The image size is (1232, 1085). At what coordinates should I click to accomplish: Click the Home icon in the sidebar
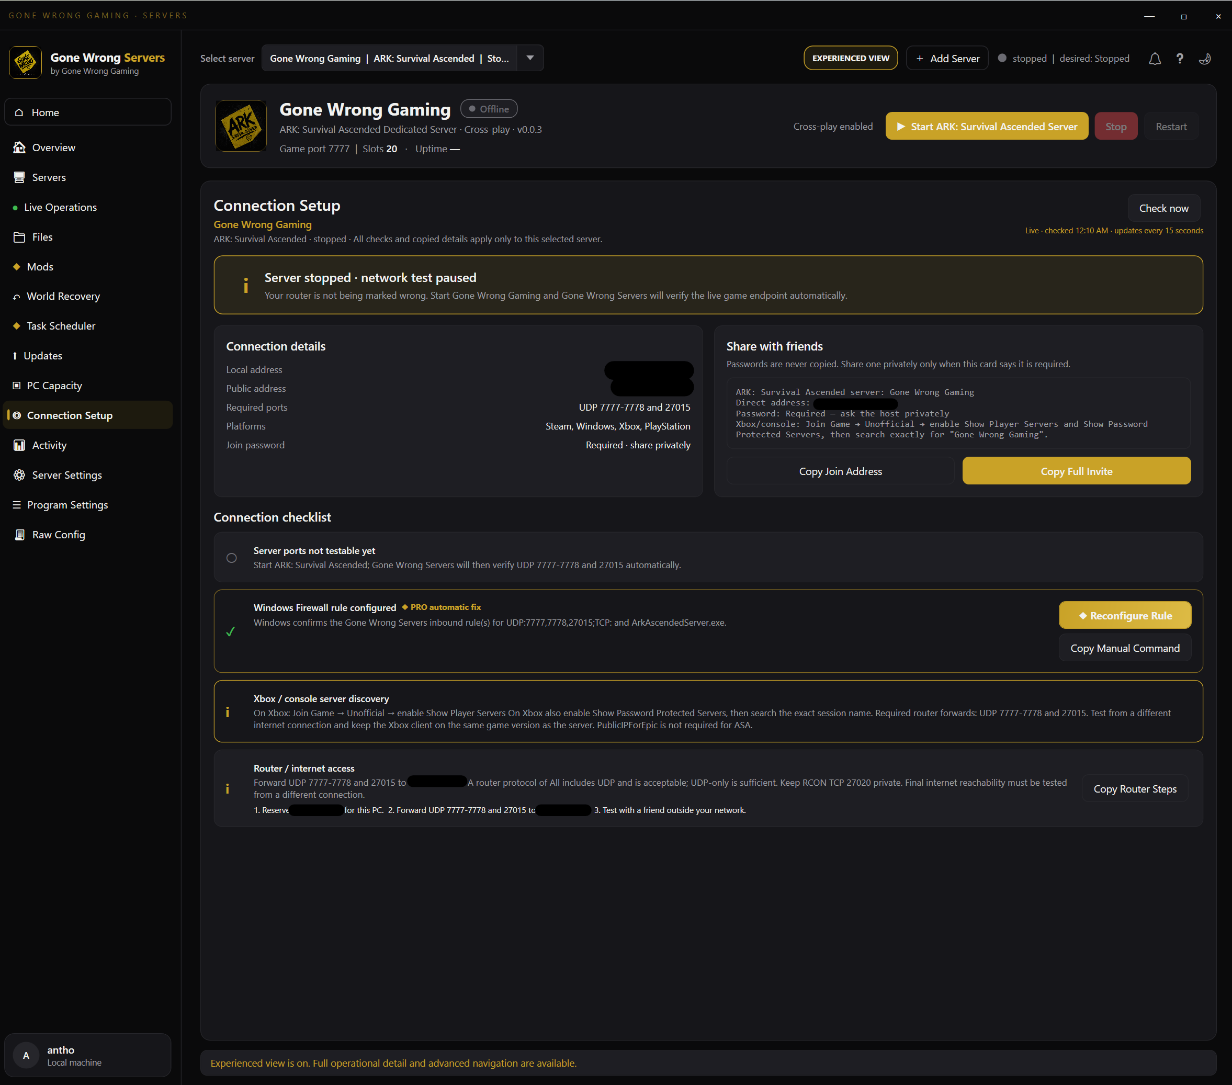pos(19,112)
